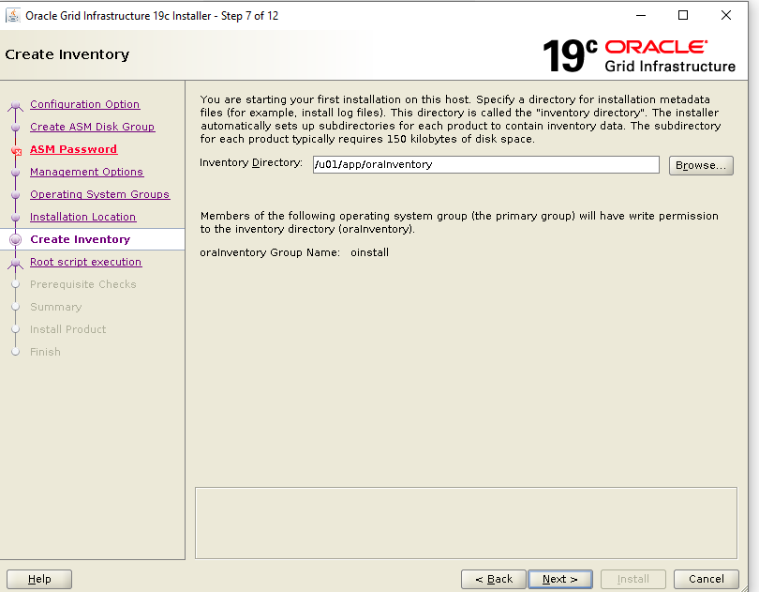Go Back to previous step

(x=493, y=579)
